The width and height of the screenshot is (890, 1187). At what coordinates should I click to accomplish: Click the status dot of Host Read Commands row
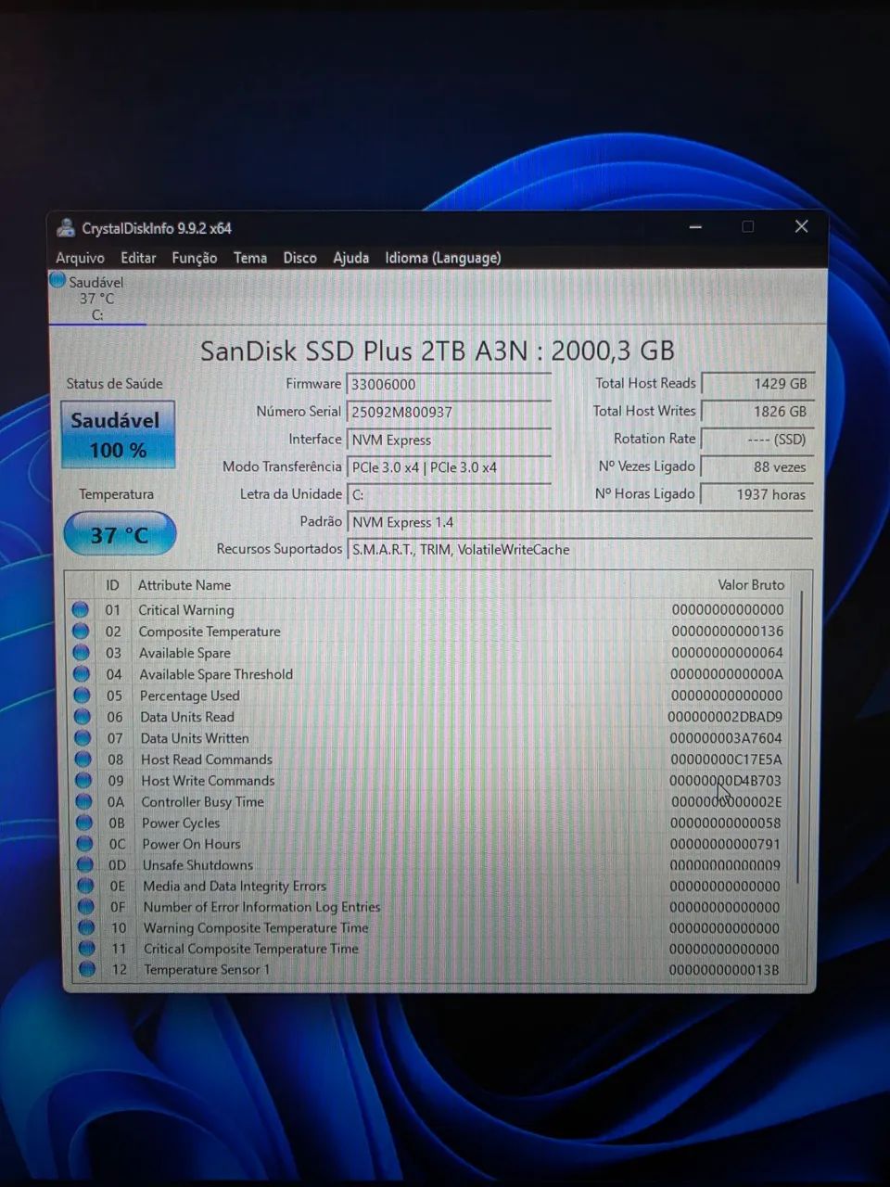pyautogui.click(x=83, y=759)
